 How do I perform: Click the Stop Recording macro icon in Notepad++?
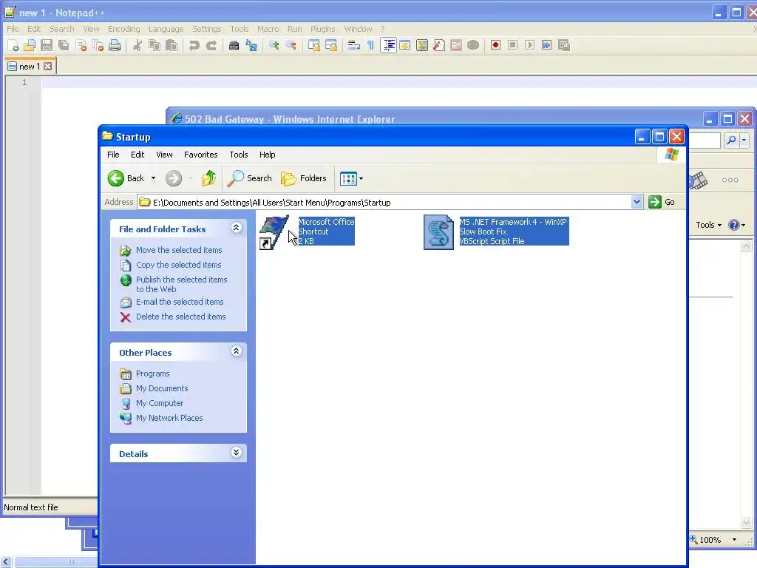513,45
